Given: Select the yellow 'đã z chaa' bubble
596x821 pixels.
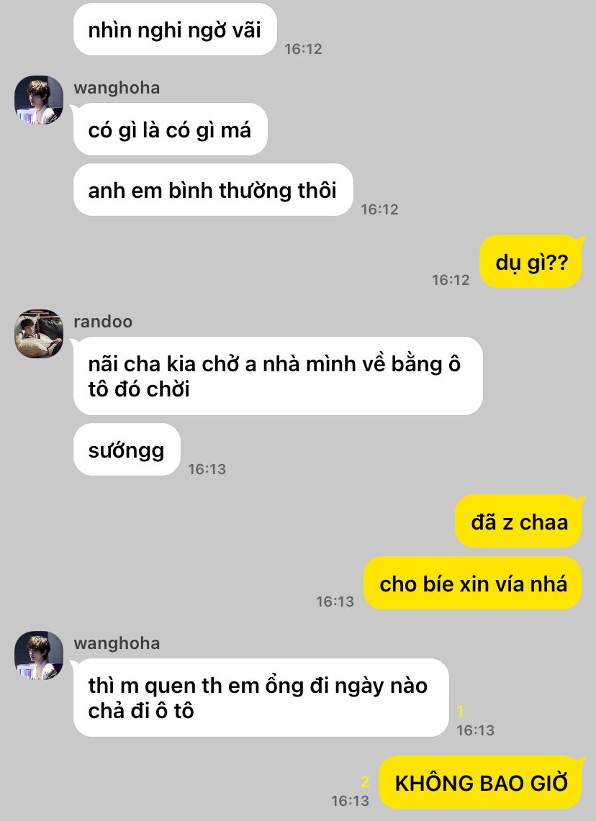Looking at the screenshot, I should pos(518,522).
